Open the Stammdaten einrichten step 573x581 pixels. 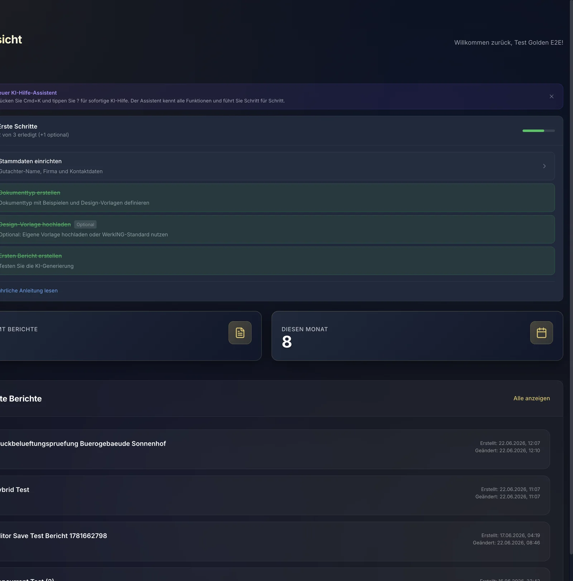[276, 166]
